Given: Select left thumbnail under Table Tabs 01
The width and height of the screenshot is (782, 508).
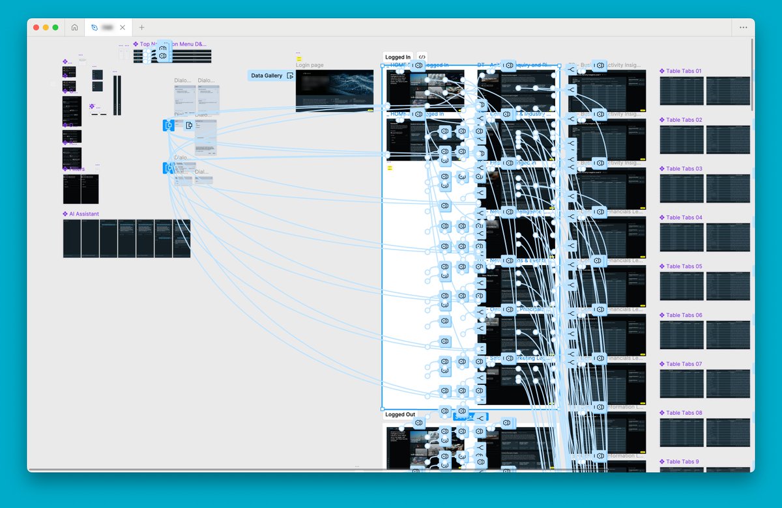Looking at the screenshot, I should (682, 91).
